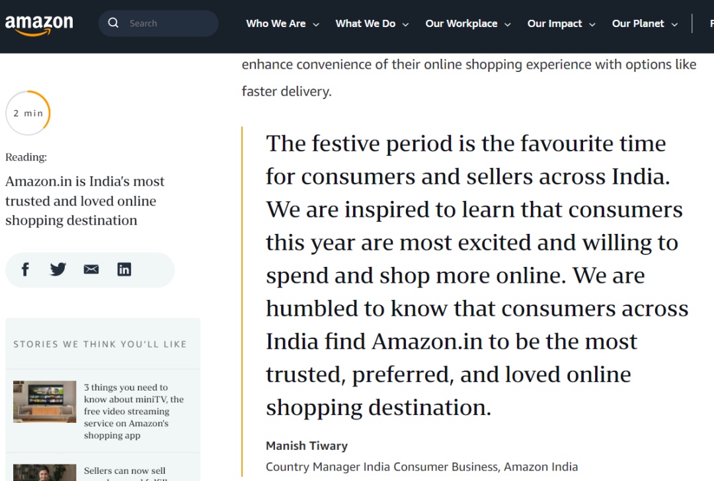Open the miniTV video streaming story link
Screen dimensions: 714x481
(134, 412)
